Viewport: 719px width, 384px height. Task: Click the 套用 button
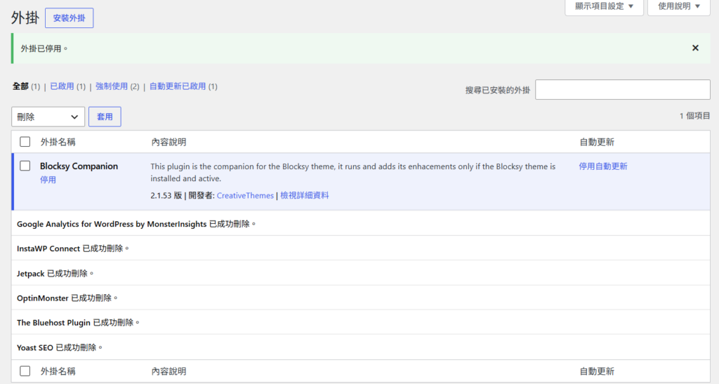(105, 117)
